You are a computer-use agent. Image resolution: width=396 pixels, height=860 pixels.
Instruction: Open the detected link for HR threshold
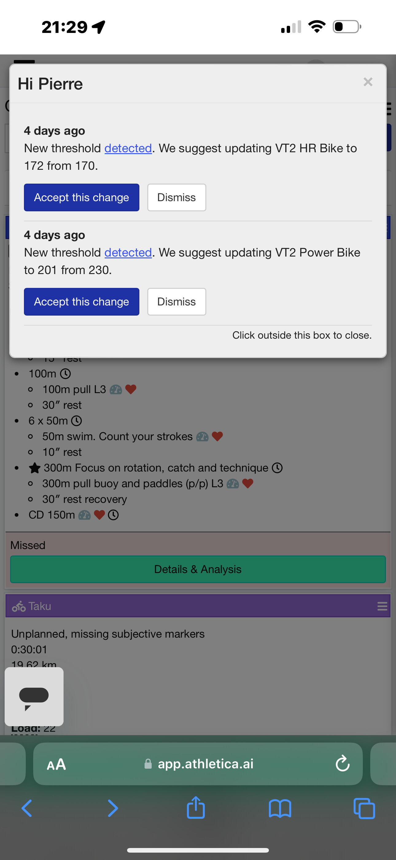point(128,148)
